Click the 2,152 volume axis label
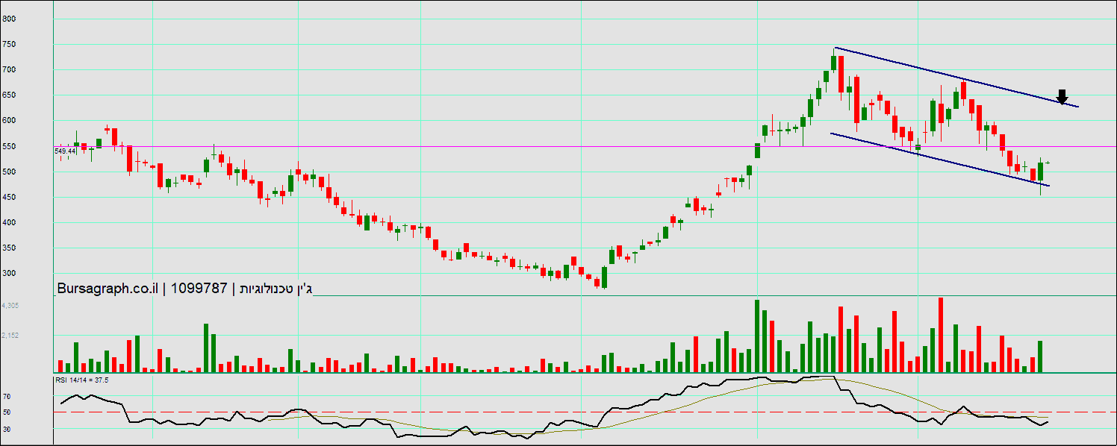1117x446 pixels. pos(10,336)
